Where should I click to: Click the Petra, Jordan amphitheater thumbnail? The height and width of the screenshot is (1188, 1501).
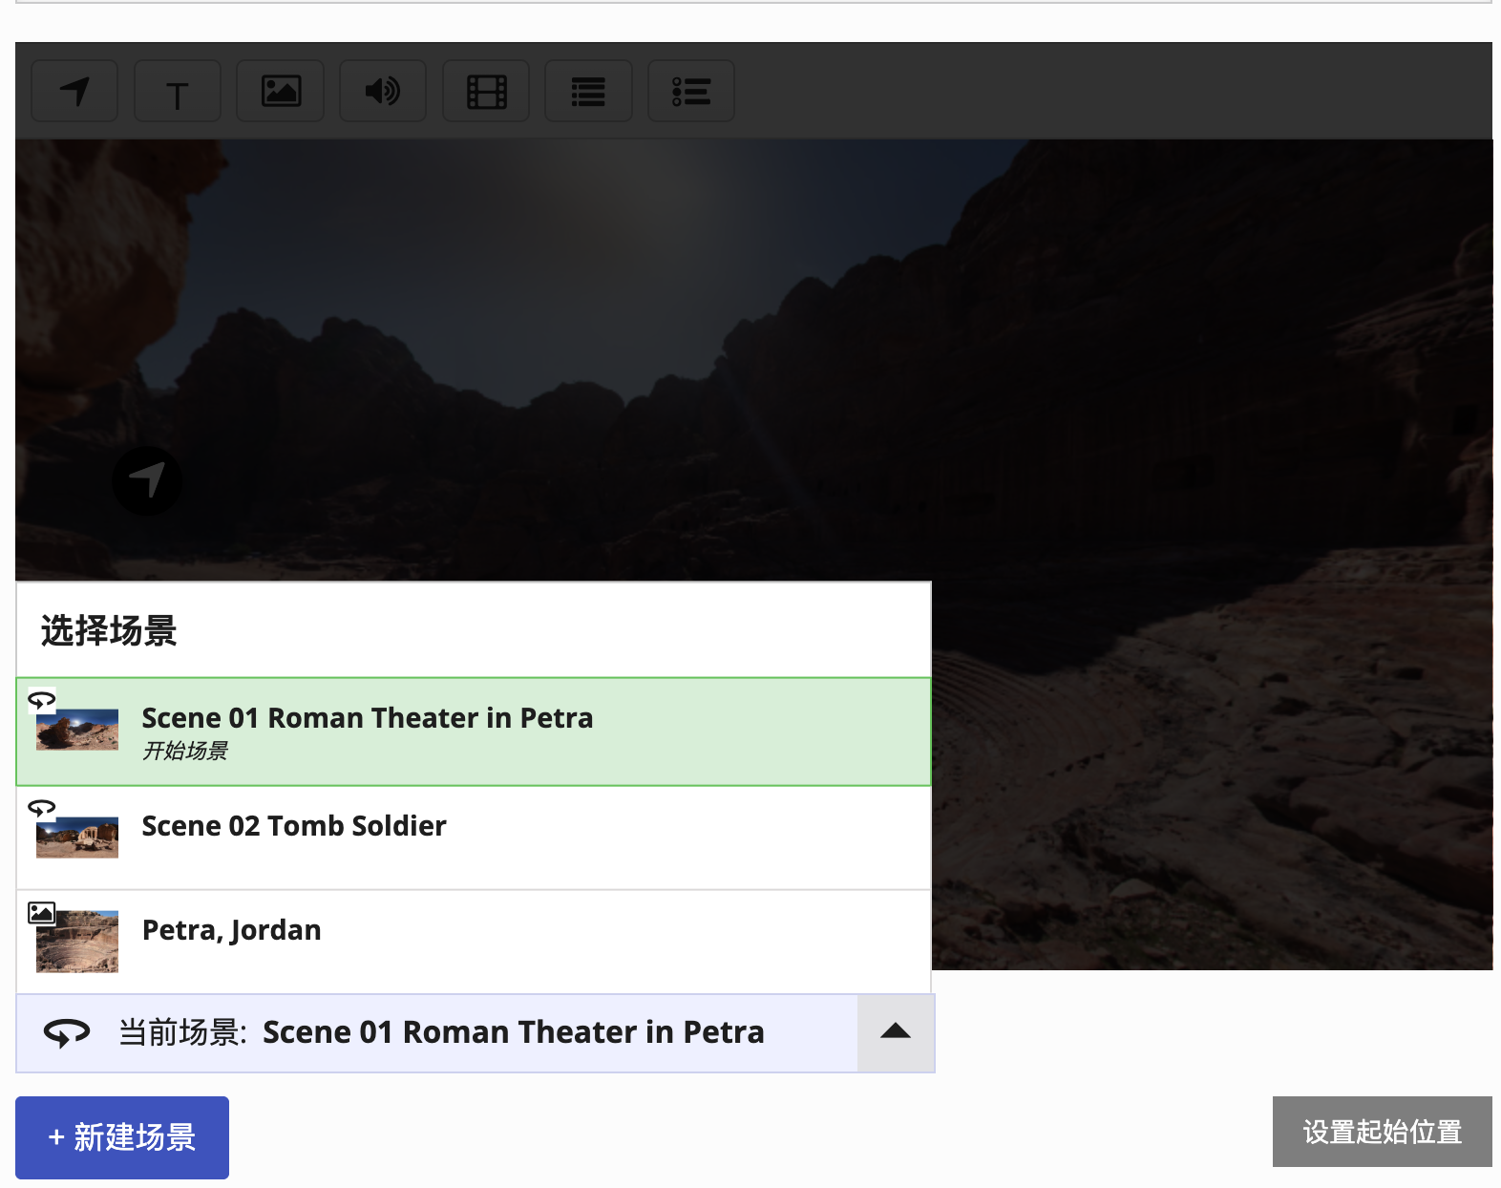pyautogui.click(x=77, y=942)
